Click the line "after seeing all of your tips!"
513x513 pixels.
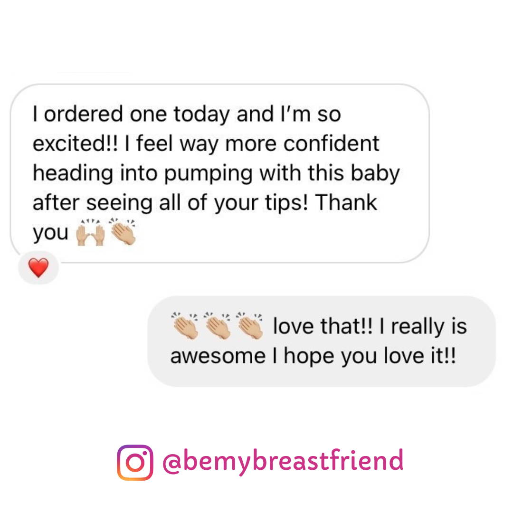(x=171, y=202)
